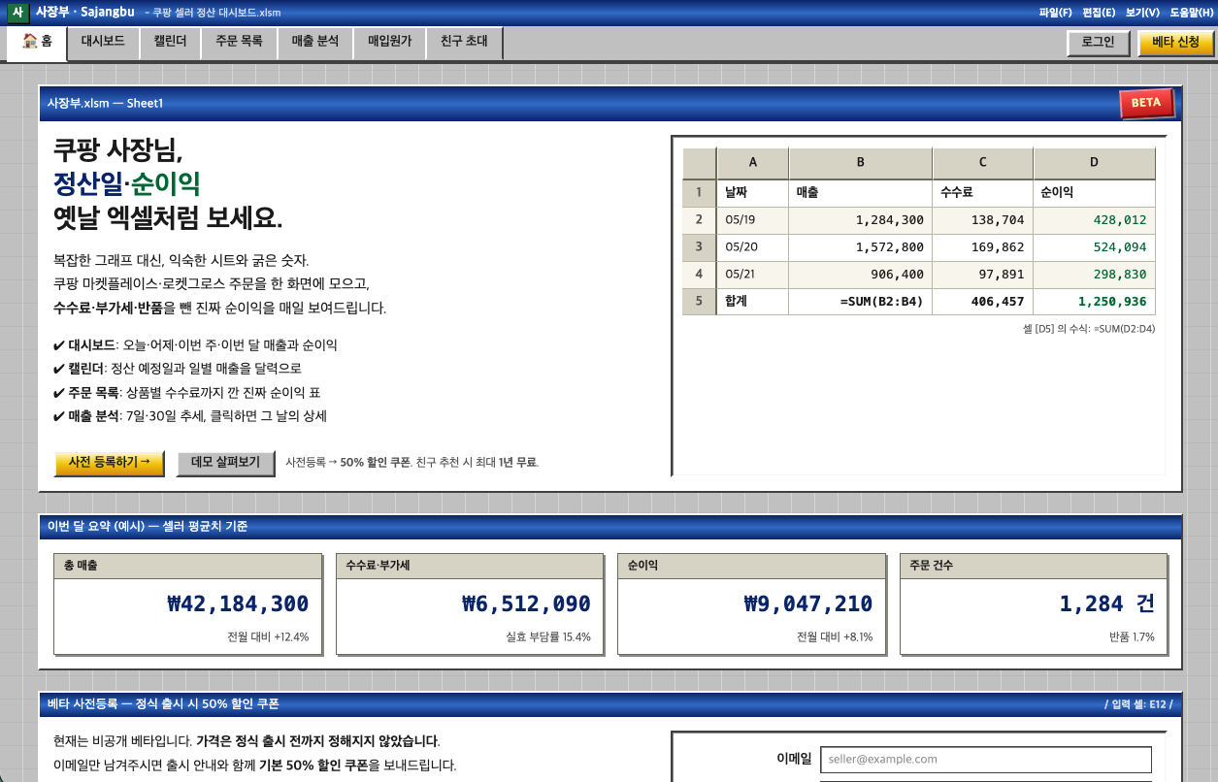The image size is (1218, 782).
Task: Click the 셀 [D5] 의 수식 caption
Action: [x=1089, y=329]
